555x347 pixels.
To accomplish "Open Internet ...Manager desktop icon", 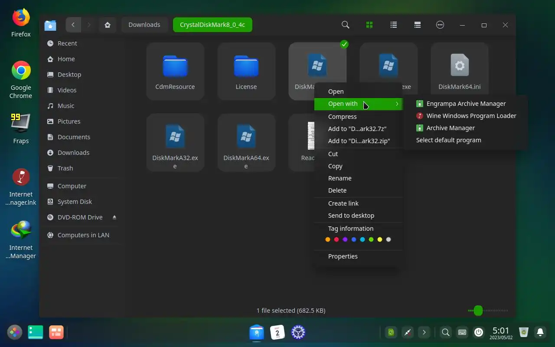I will tap(21, 240).
